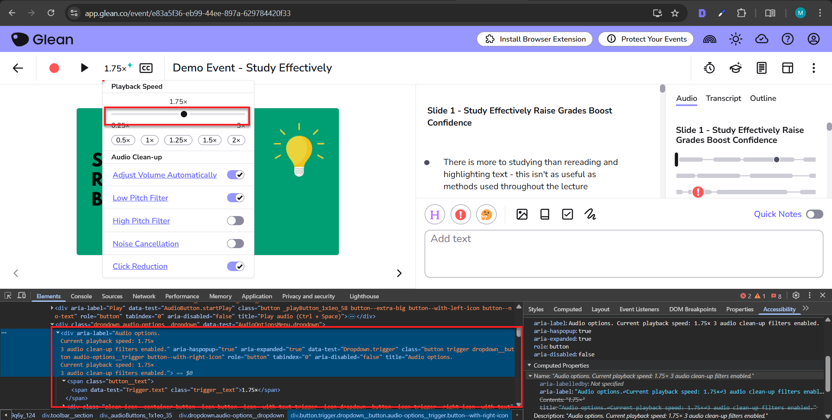Enable the Noise Cancellation toggle
The image size is (832, 420).
coord(235,244)
